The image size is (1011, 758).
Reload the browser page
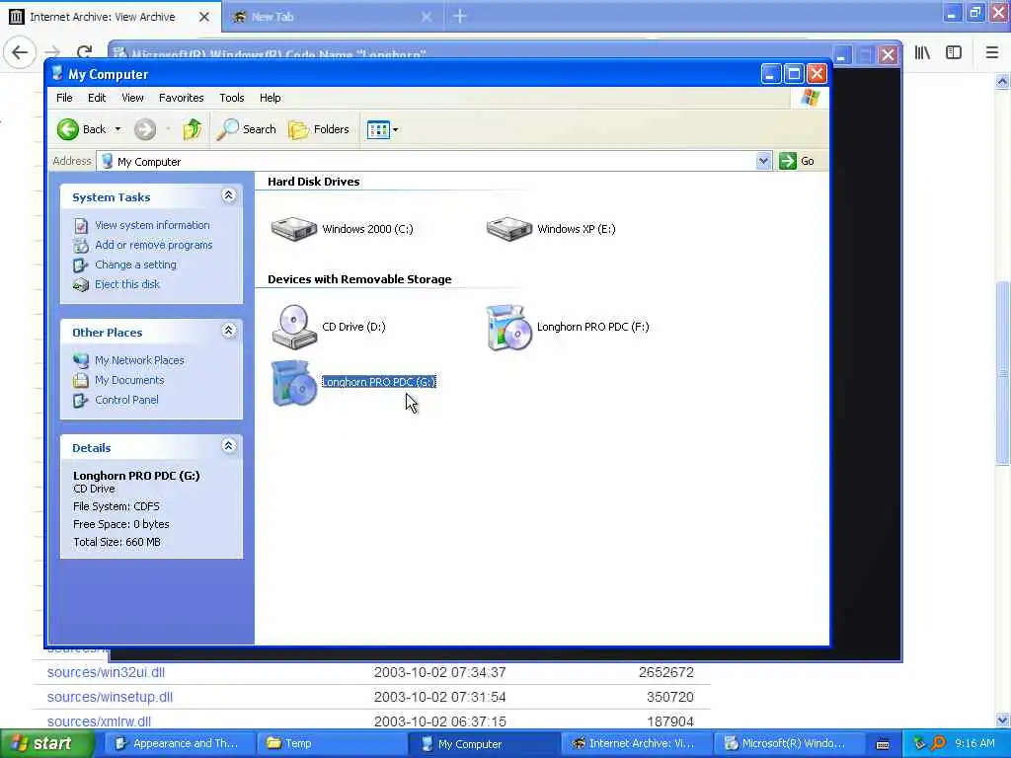[84, 52]
